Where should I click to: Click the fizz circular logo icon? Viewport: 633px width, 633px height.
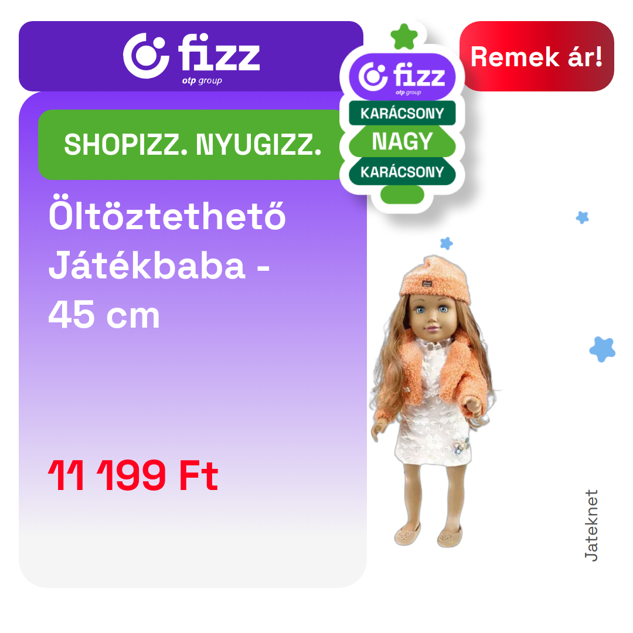pyautogui.click(x=146, y=56)
